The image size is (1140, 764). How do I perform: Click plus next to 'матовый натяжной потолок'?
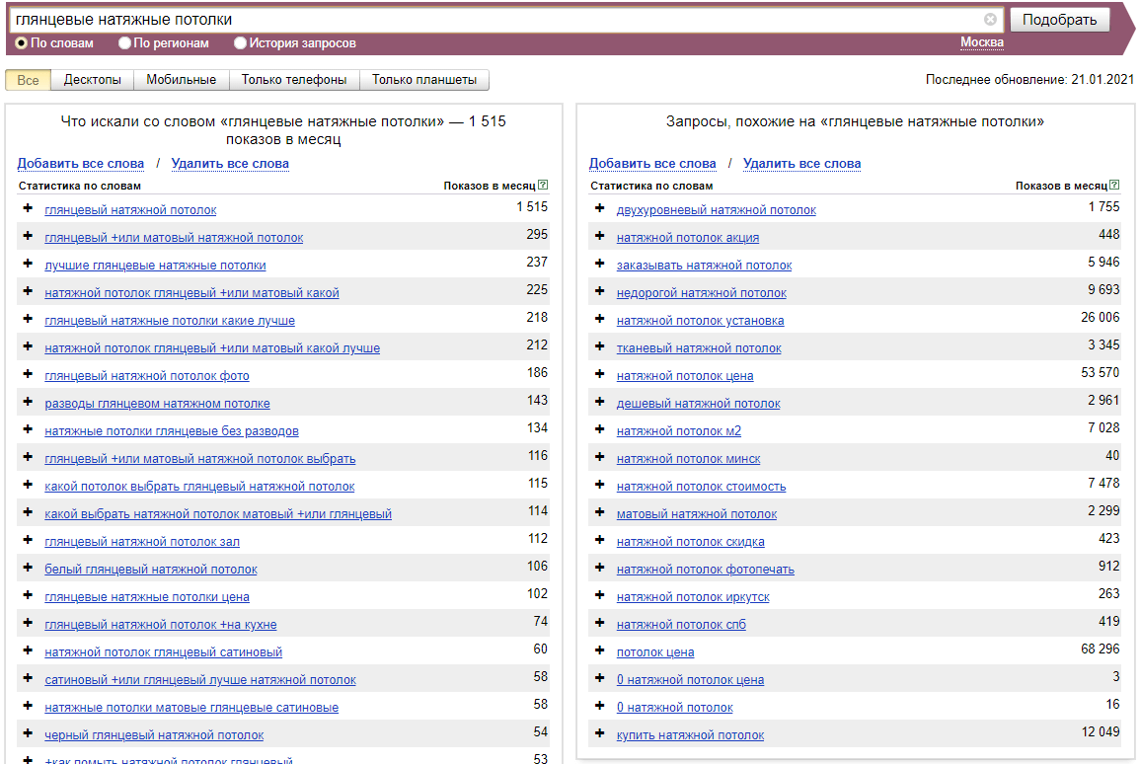coord(600,511)
